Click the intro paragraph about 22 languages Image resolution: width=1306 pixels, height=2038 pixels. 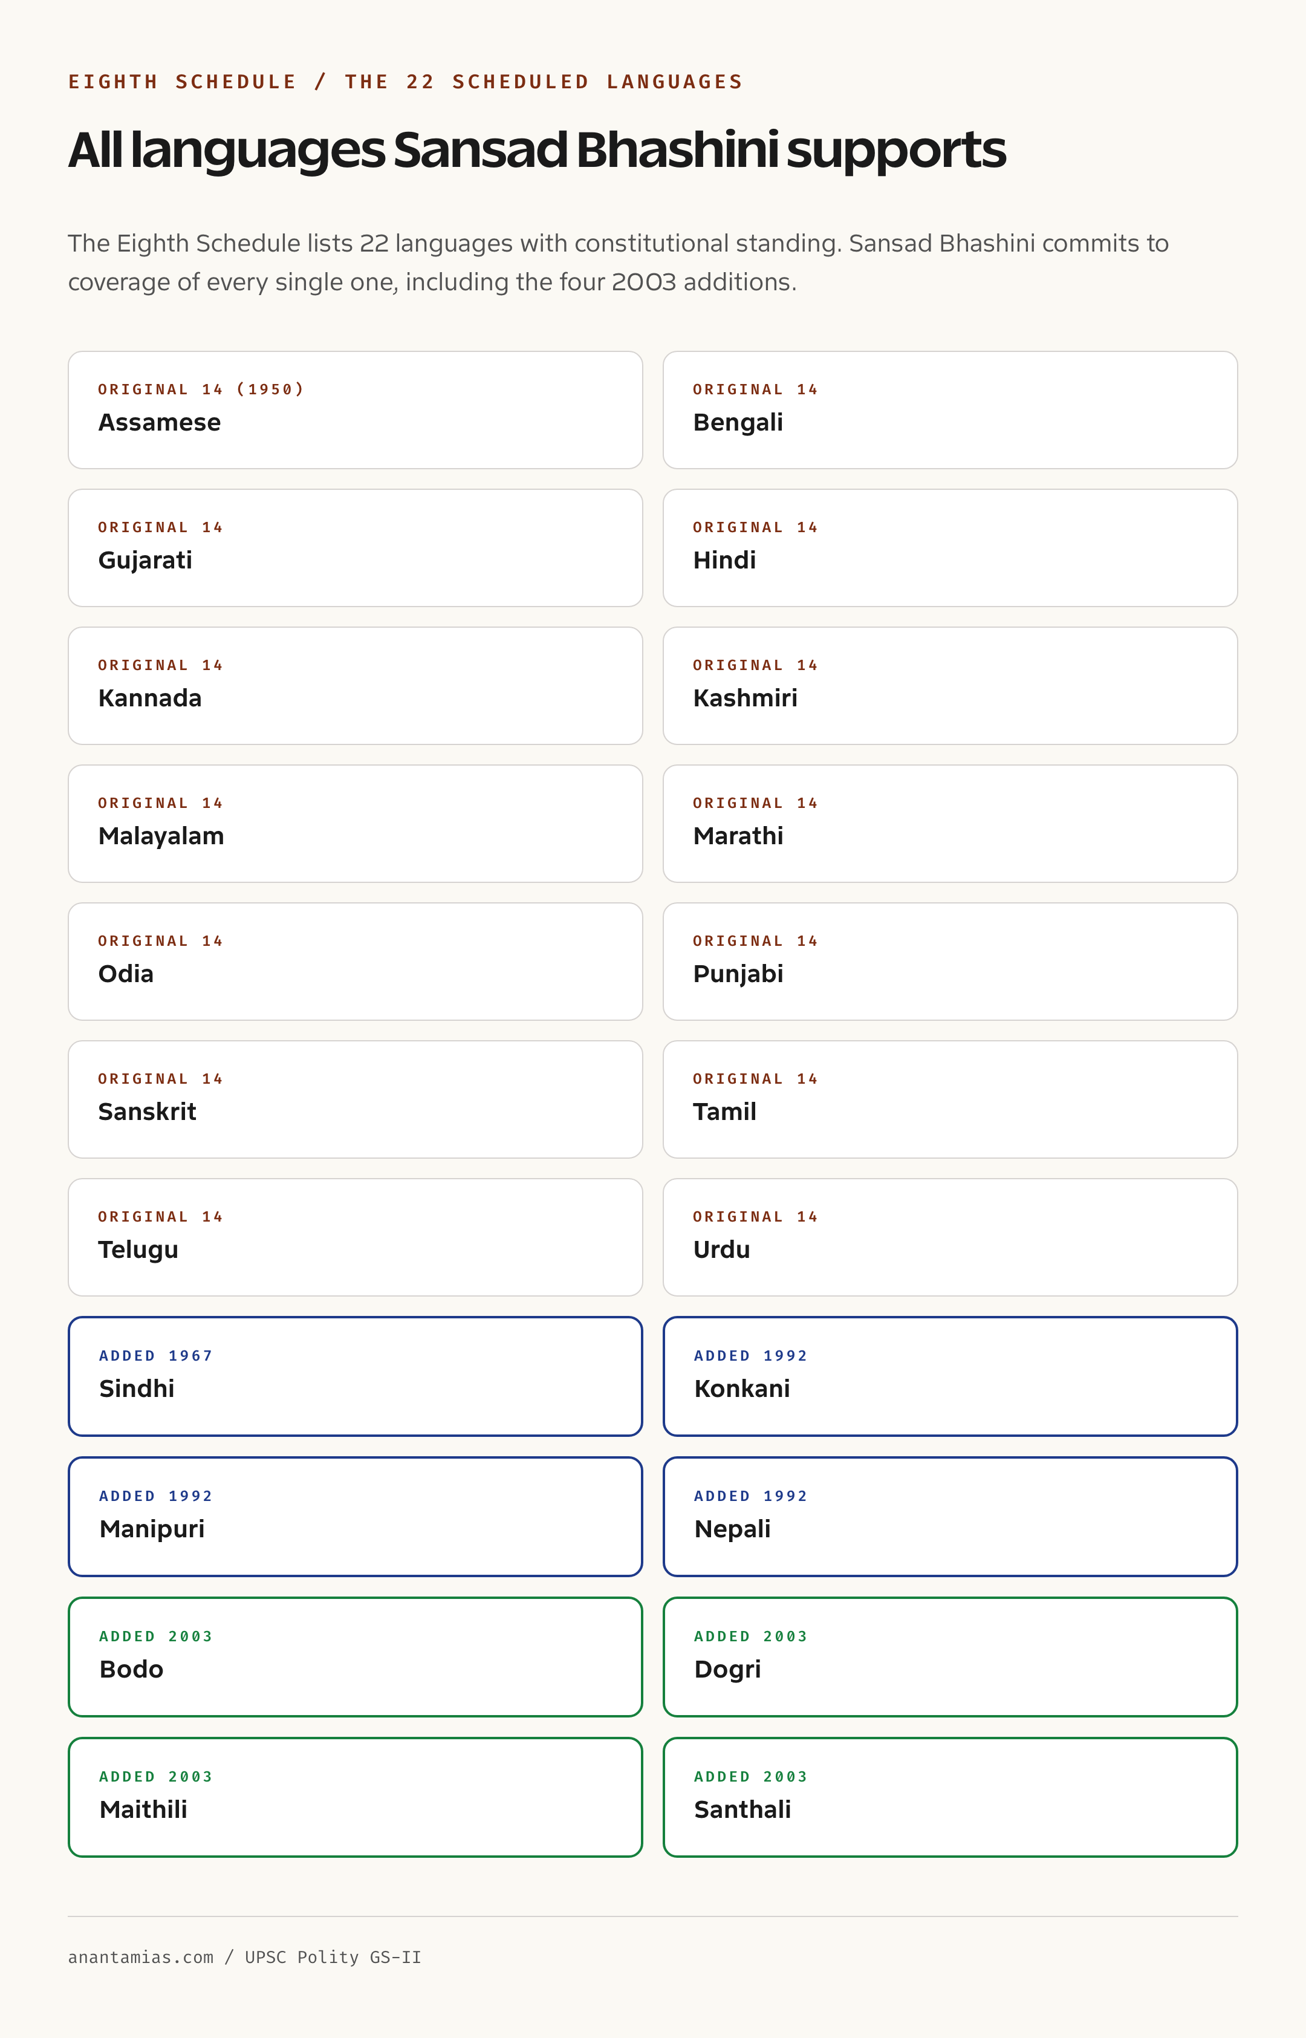pos(618,262)
